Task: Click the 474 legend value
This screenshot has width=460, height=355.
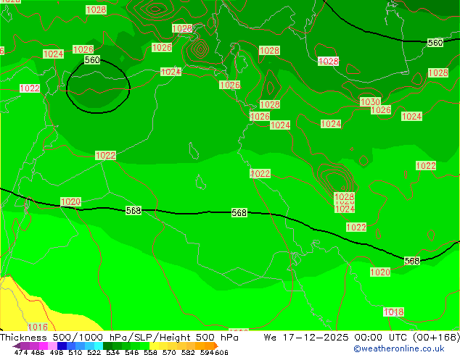Action: click(21, 352)
